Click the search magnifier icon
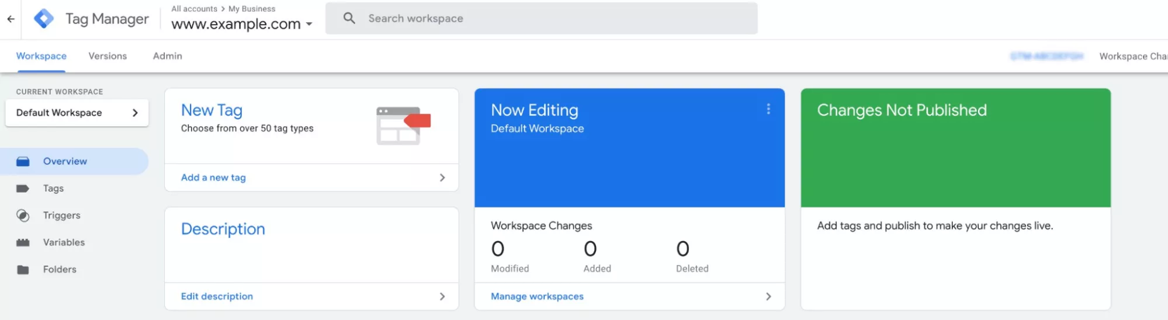 tap(349, 18)
